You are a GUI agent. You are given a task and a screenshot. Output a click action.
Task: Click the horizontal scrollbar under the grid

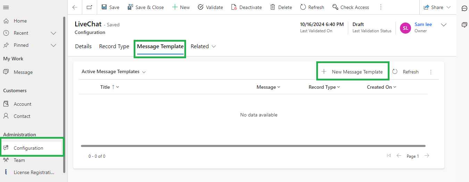pos(253,146)
